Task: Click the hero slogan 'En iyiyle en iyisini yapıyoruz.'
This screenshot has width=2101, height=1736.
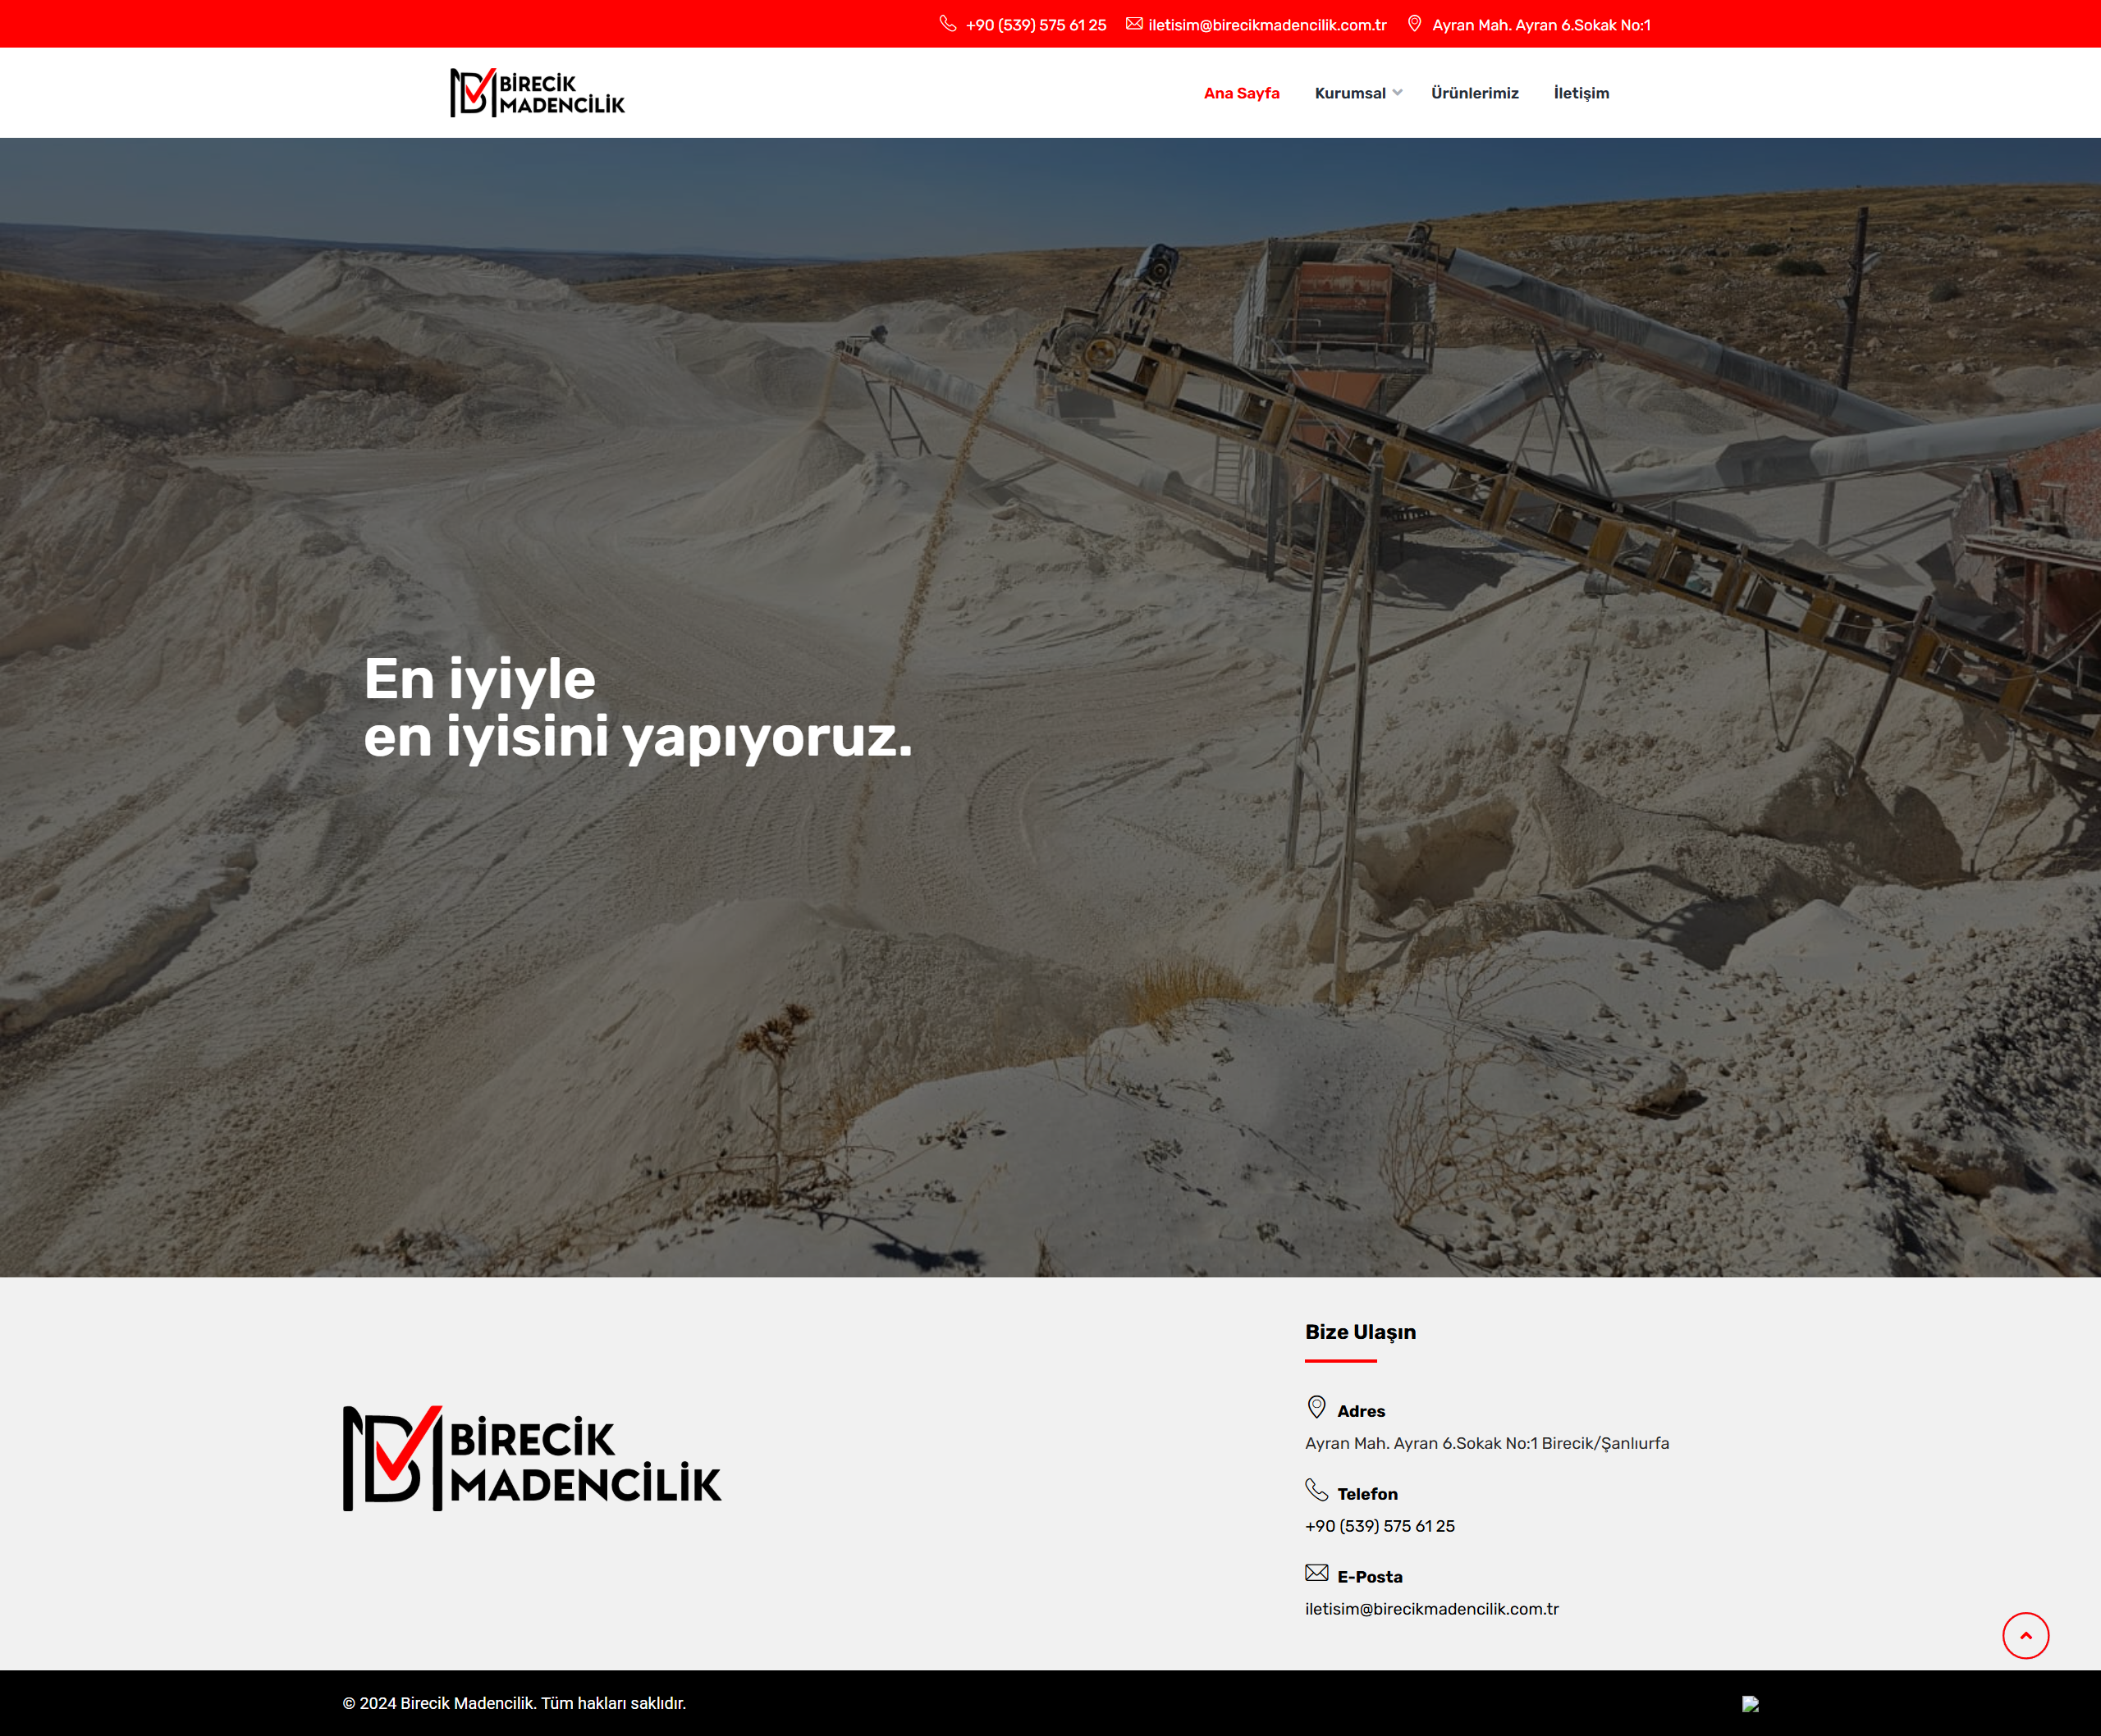Action: 638,708
